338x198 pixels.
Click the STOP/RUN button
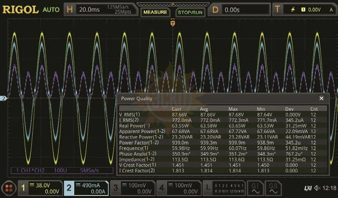coord(190,13)
